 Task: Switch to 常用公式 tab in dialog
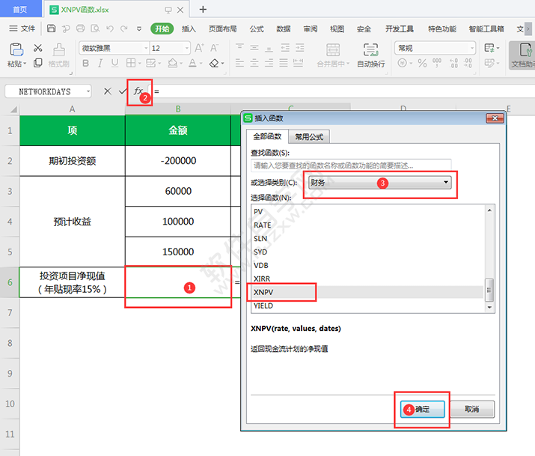(x=309, y=137)
